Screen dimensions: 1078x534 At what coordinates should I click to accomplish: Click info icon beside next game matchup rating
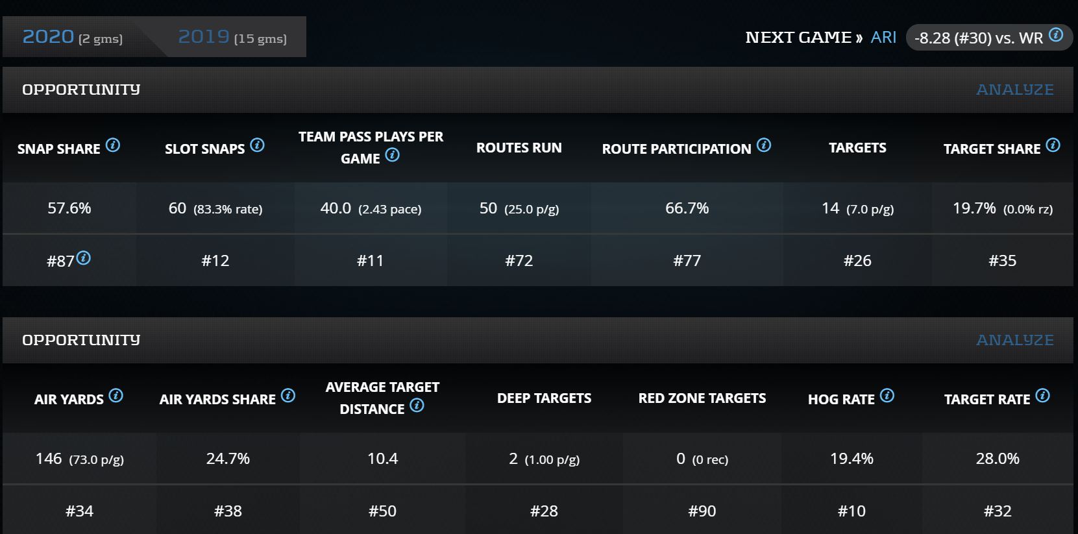pos(1056,35)
